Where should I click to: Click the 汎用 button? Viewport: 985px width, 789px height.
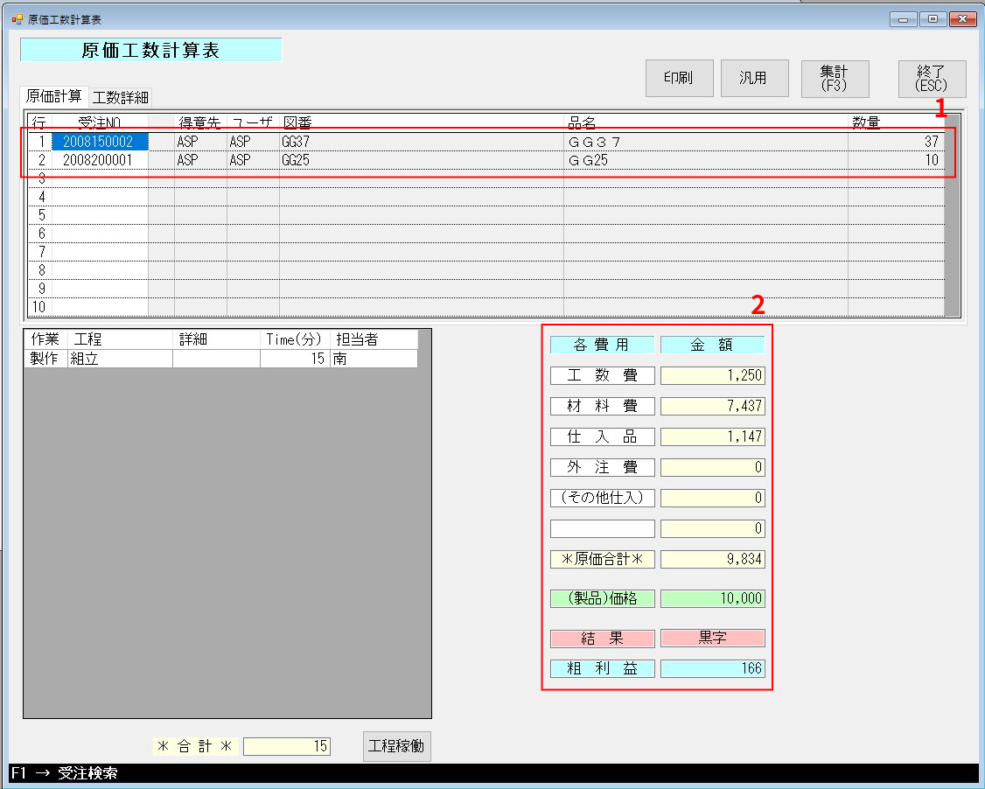point(754,78)
